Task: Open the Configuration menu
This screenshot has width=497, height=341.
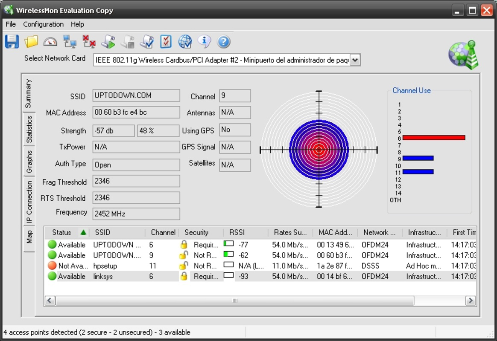Action: pos(44,24)
